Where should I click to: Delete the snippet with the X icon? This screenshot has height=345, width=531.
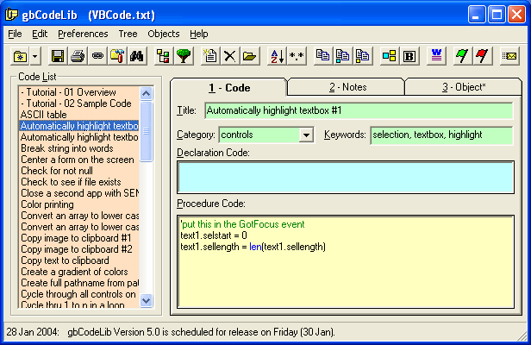pos(230,56)
